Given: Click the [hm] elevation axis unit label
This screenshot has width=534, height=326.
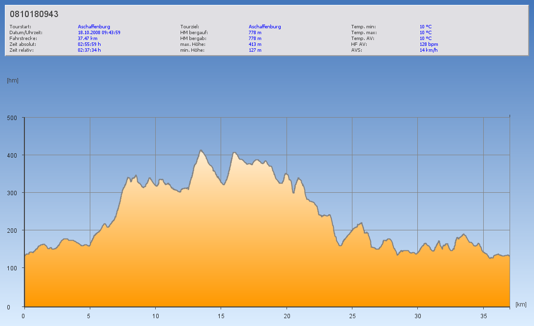Looking at the screenshot, I should 13,81.
